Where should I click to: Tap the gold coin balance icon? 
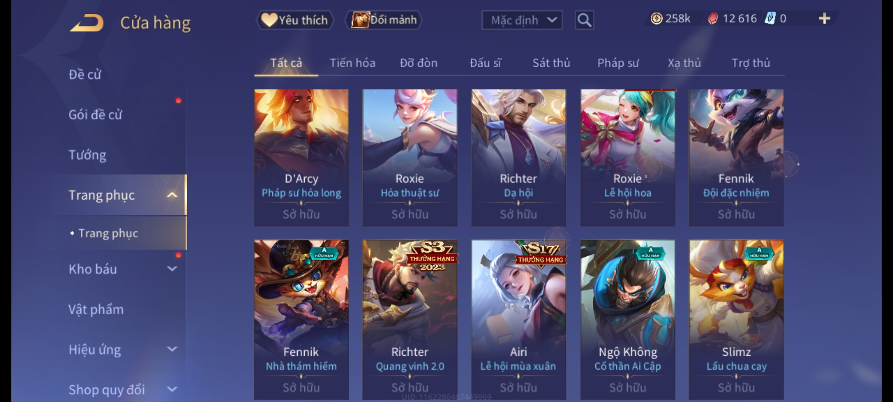(x=656, y=19)
